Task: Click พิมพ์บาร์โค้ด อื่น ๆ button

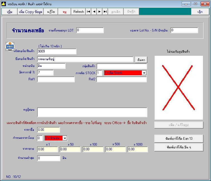Action: (179, 147)
